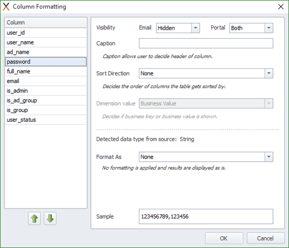
Task: Click the X application logo in title bar
Action: [x=6, y=7]
